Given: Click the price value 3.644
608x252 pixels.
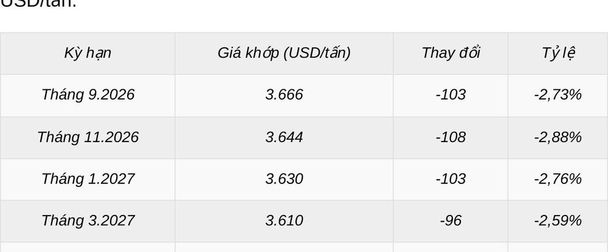Looking at the screenshot, I should [284, 137].
